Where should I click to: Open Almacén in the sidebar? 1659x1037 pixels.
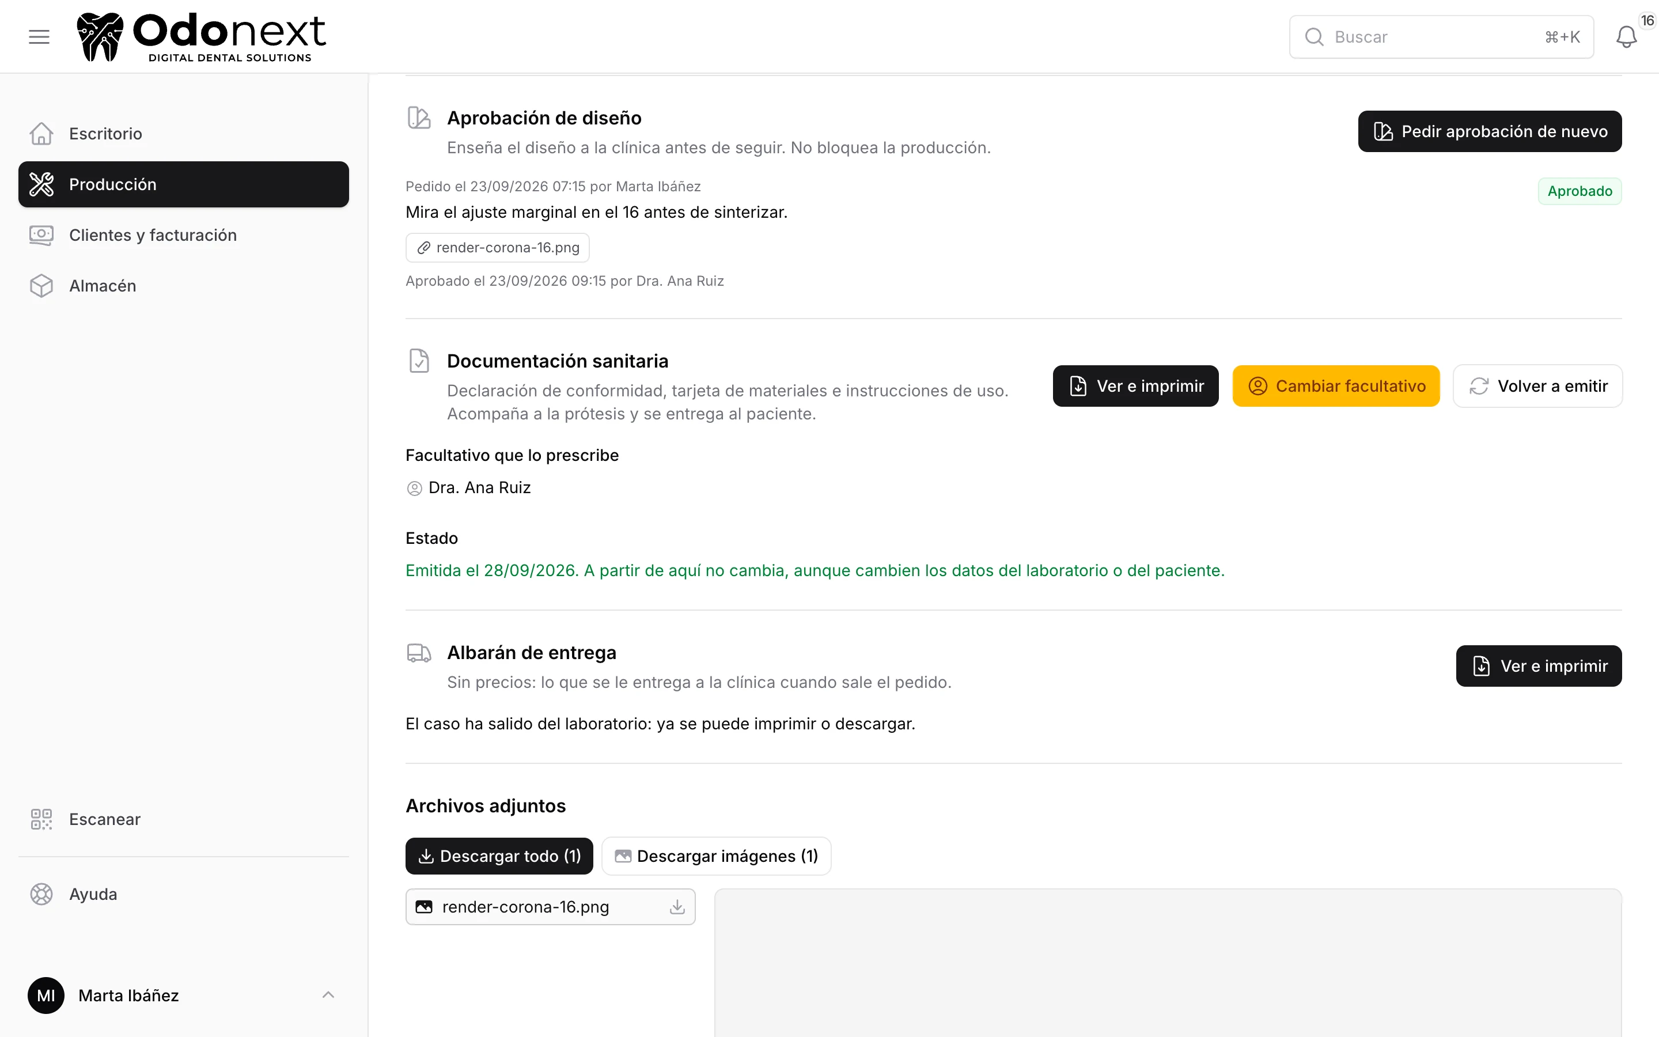click(x=184, y=286)
